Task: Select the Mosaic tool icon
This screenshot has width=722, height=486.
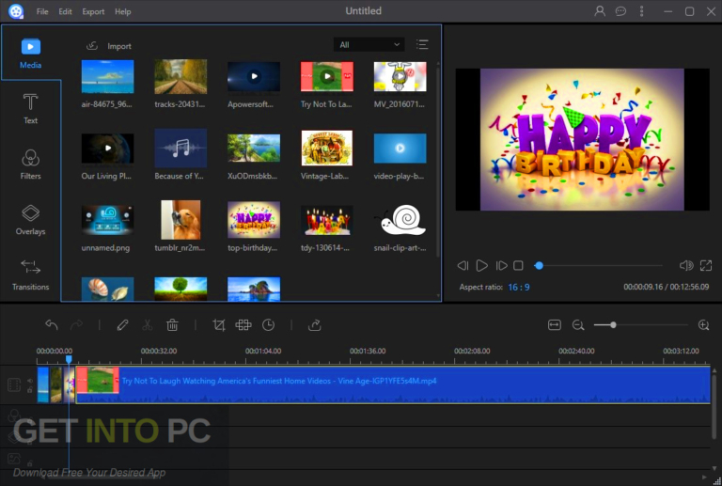Action: click(x=243, y=325)
